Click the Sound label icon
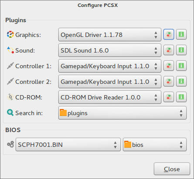Screen dimensions: 194x179 pos(10,50)
